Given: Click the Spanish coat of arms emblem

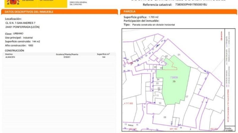Looking at the screenshot, I should pyautogui.click(x=13, y=2).
